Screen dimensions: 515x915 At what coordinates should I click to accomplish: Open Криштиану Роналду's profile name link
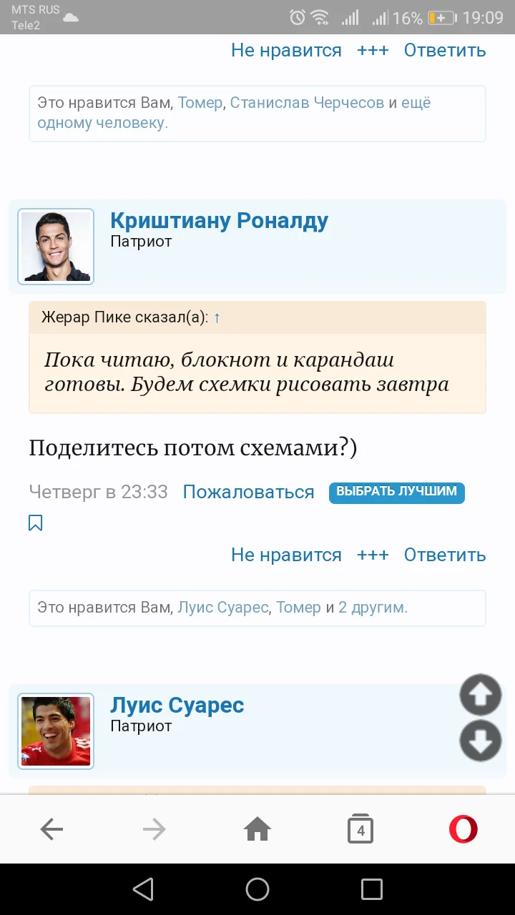(x=219, y=221)
